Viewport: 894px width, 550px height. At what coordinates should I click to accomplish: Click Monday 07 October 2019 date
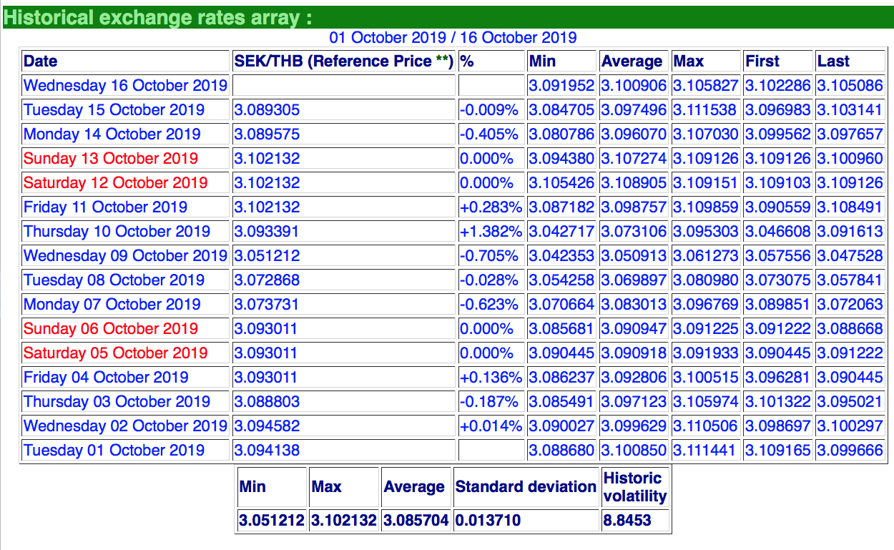point(112,305)
